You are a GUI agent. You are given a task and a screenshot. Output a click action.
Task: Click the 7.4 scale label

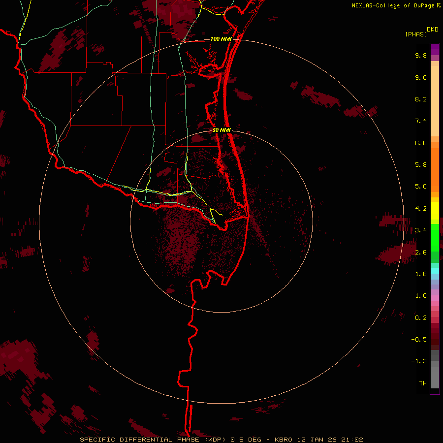pos(421,121)
